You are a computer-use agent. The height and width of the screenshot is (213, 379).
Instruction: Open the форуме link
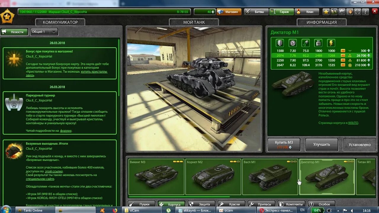tap(66, 131)
